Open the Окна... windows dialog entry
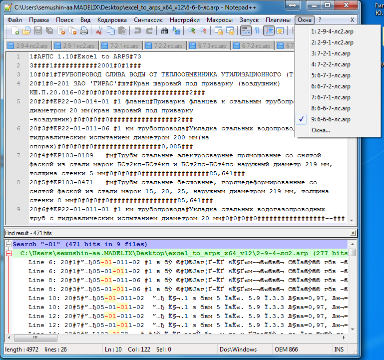 [321, 130]
